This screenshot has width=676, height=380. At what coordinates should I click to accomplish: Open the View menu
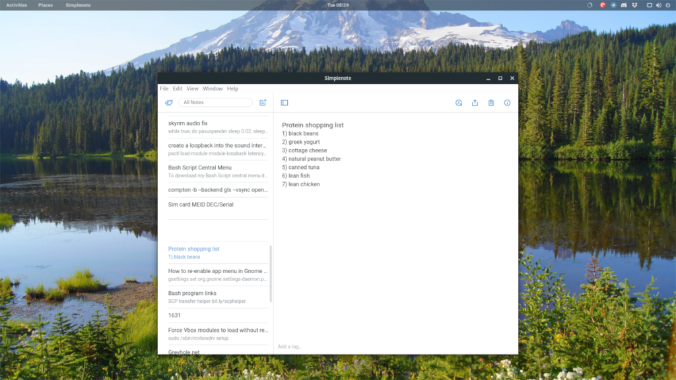(192, 88)
